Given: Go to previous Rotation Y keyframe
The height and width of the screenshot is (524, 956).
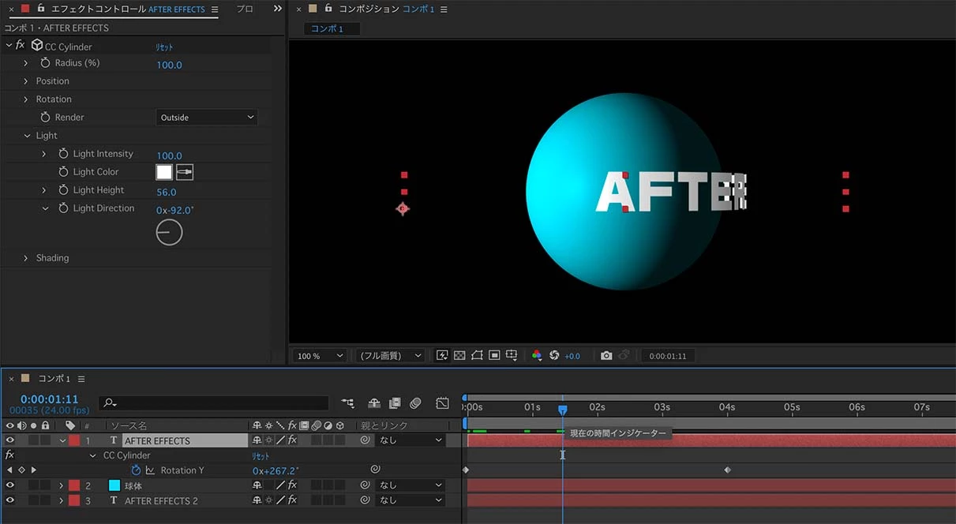Looking at the screenshot, I should [9, 470].
